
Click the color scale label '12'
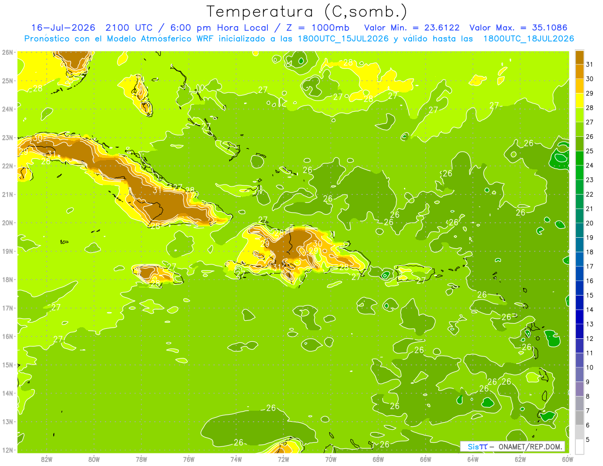coord(589,339)
